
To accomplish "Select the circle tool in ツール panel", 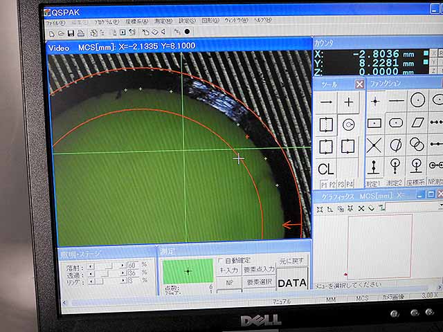I will (x=348, y=124).
